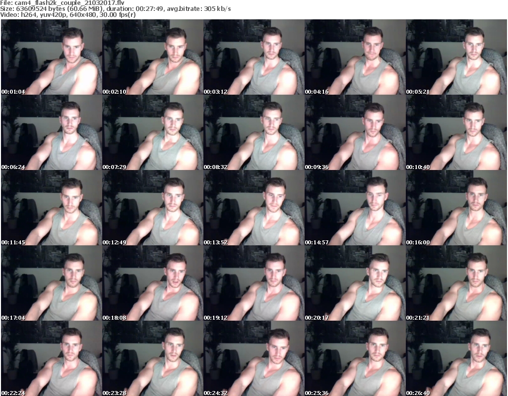Screen dimensions: 508x396
Task: Select the thumbnail frame at 00:25:36
Action: click(355, 358)
